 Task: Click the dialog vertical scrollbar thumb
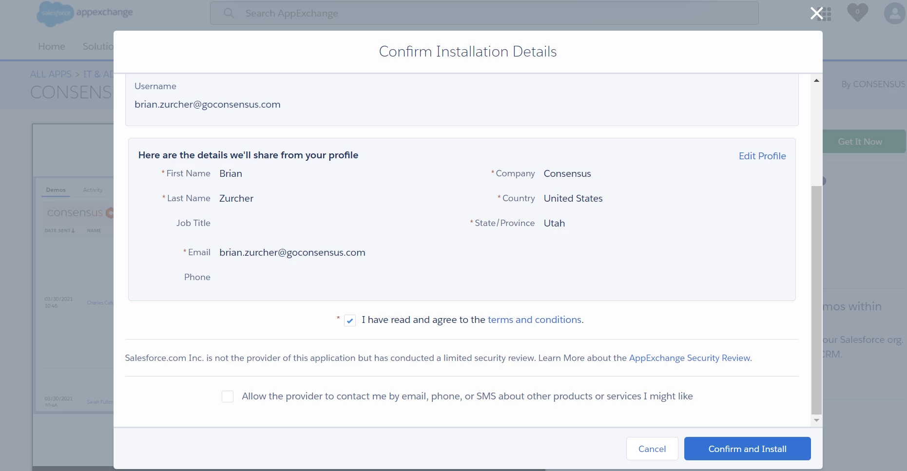point(816,300)
